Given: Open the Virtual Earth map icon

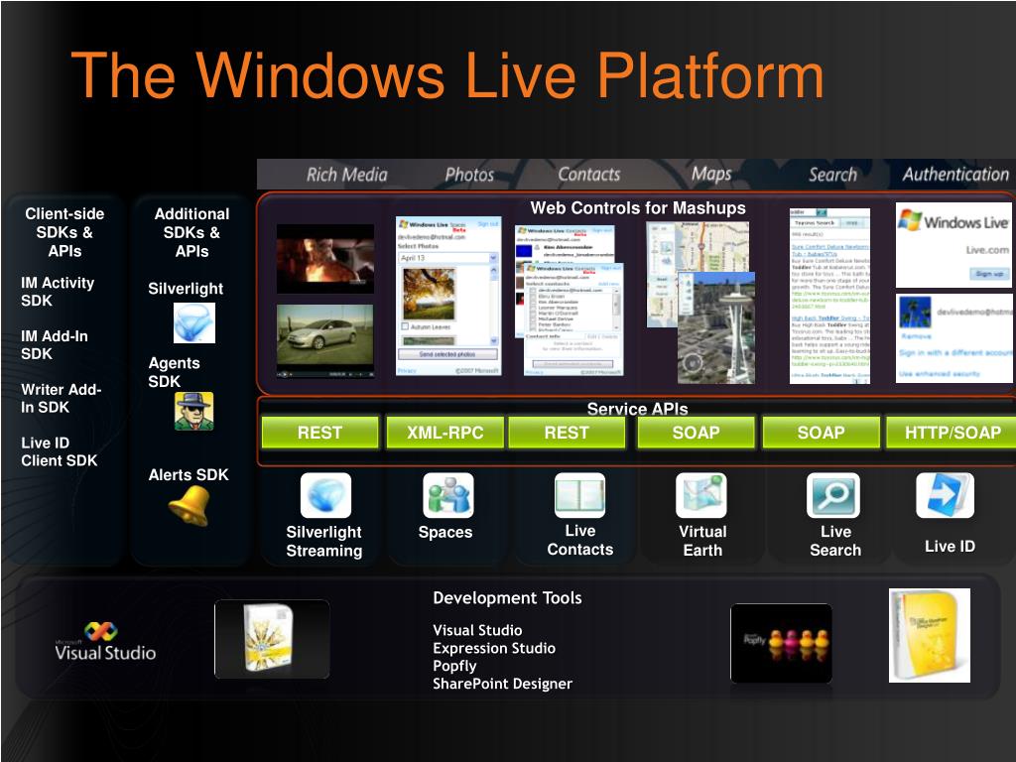Looking at the screenshot, I should click(701, 495).
